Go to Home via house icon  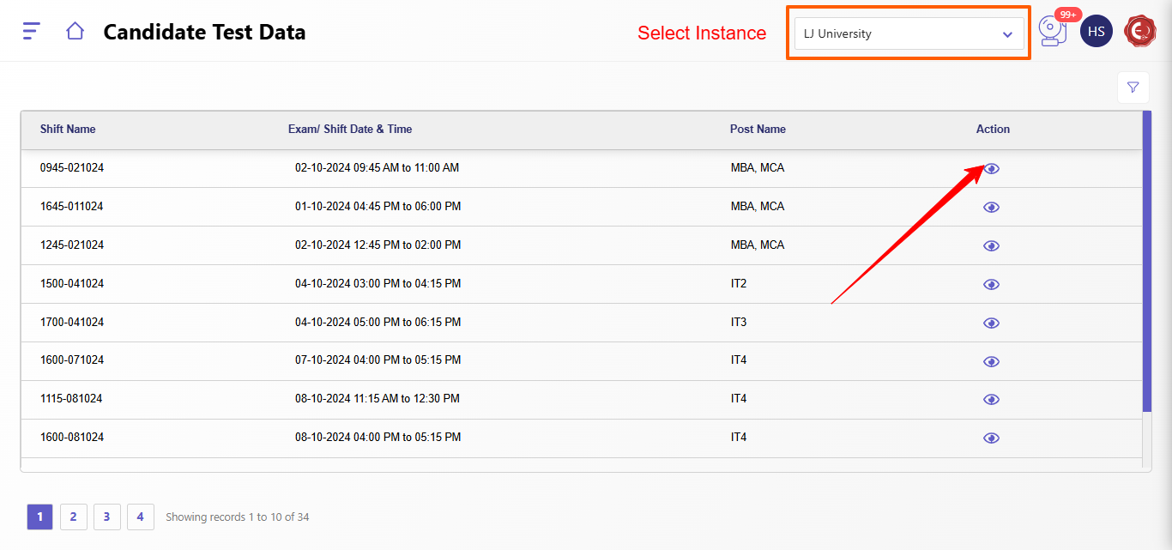tap(75, 32)
